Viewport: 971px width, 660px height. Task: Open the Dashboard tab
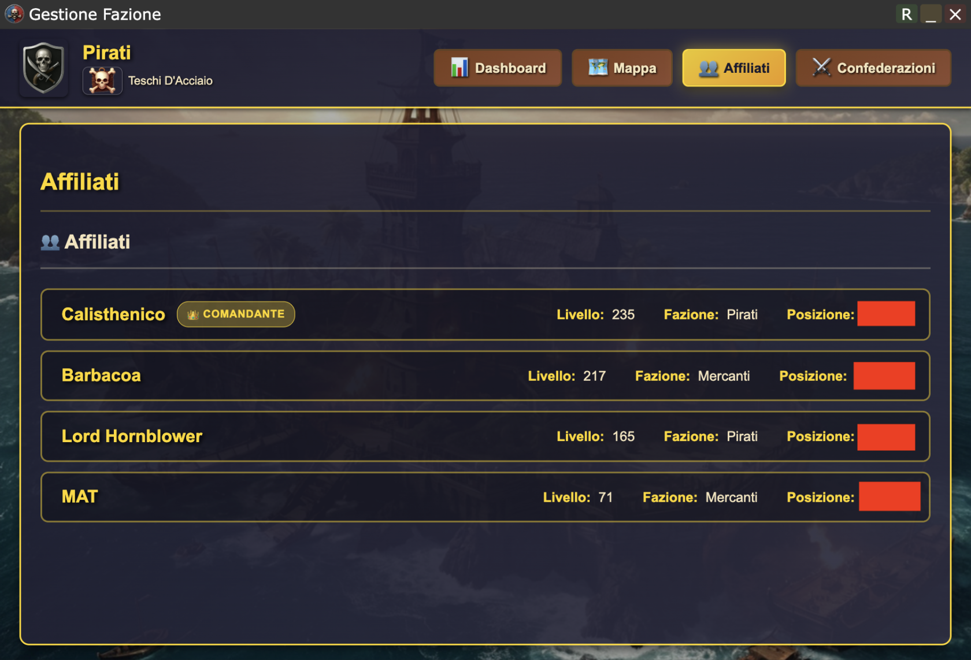coord(498,68)
